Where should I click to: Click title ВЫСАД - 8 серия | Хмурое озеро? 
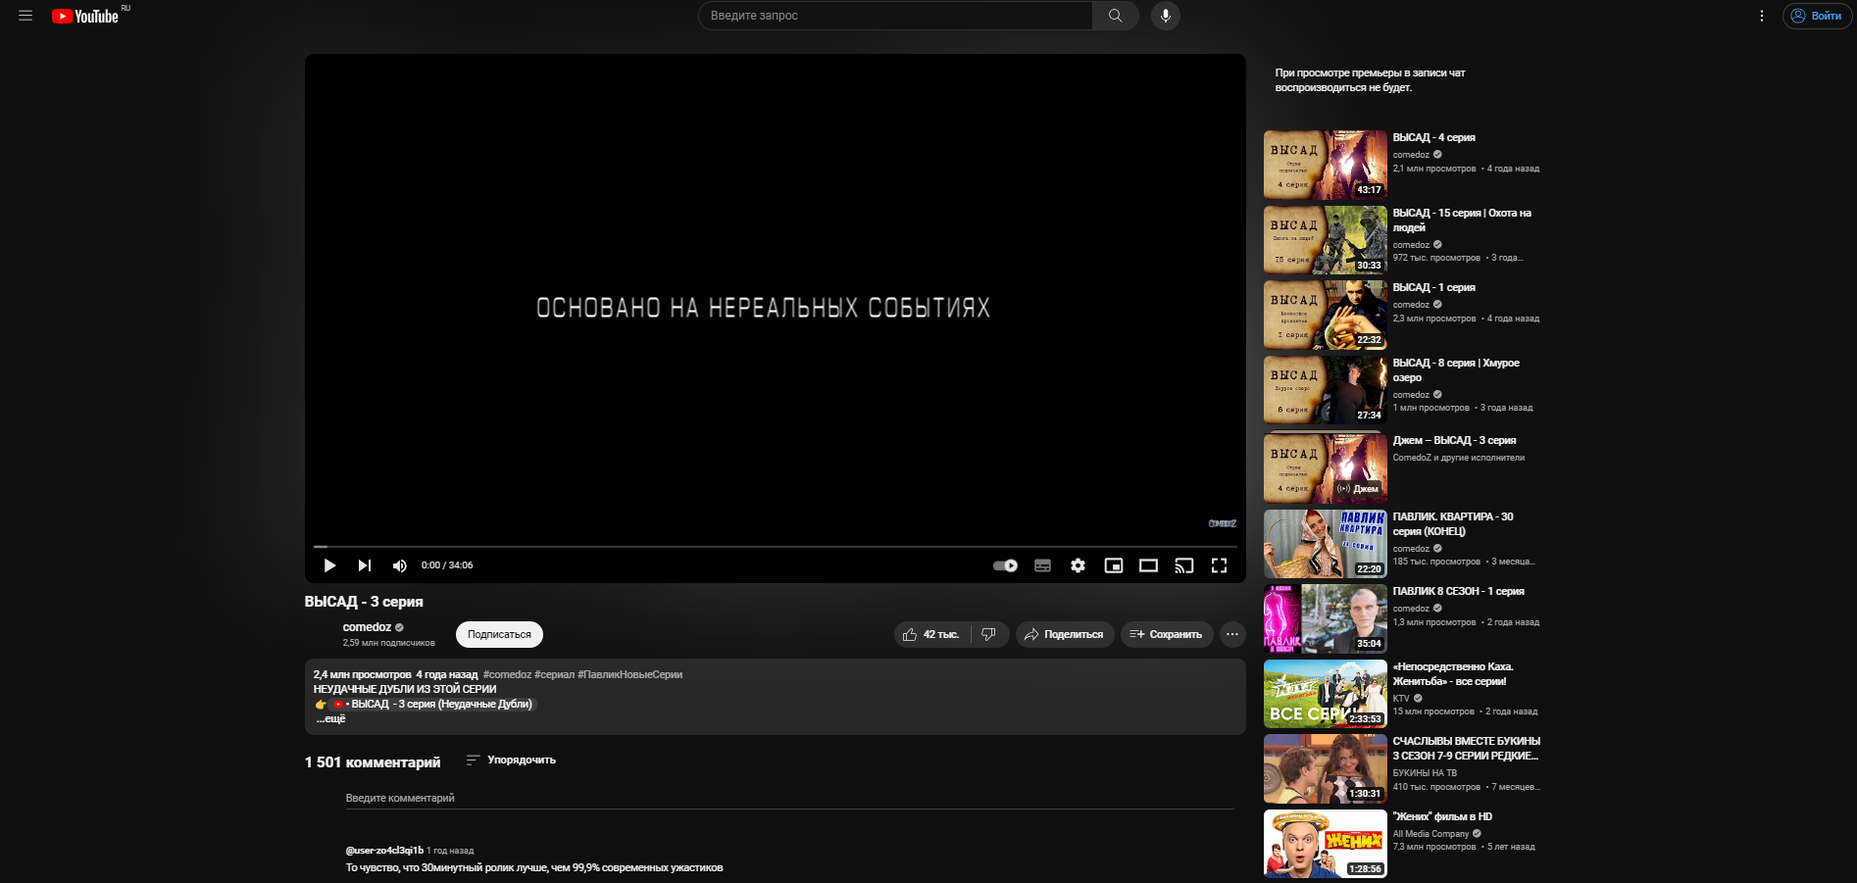(1456, 370)
